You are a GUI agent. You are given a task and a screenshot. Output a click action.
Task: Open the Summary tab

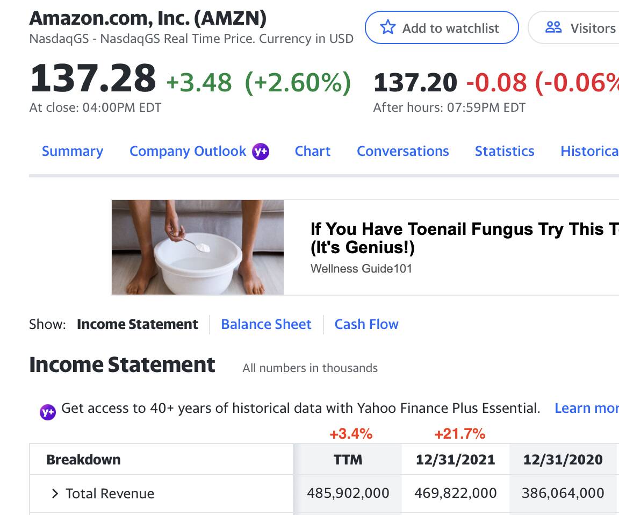coord(73,152)
